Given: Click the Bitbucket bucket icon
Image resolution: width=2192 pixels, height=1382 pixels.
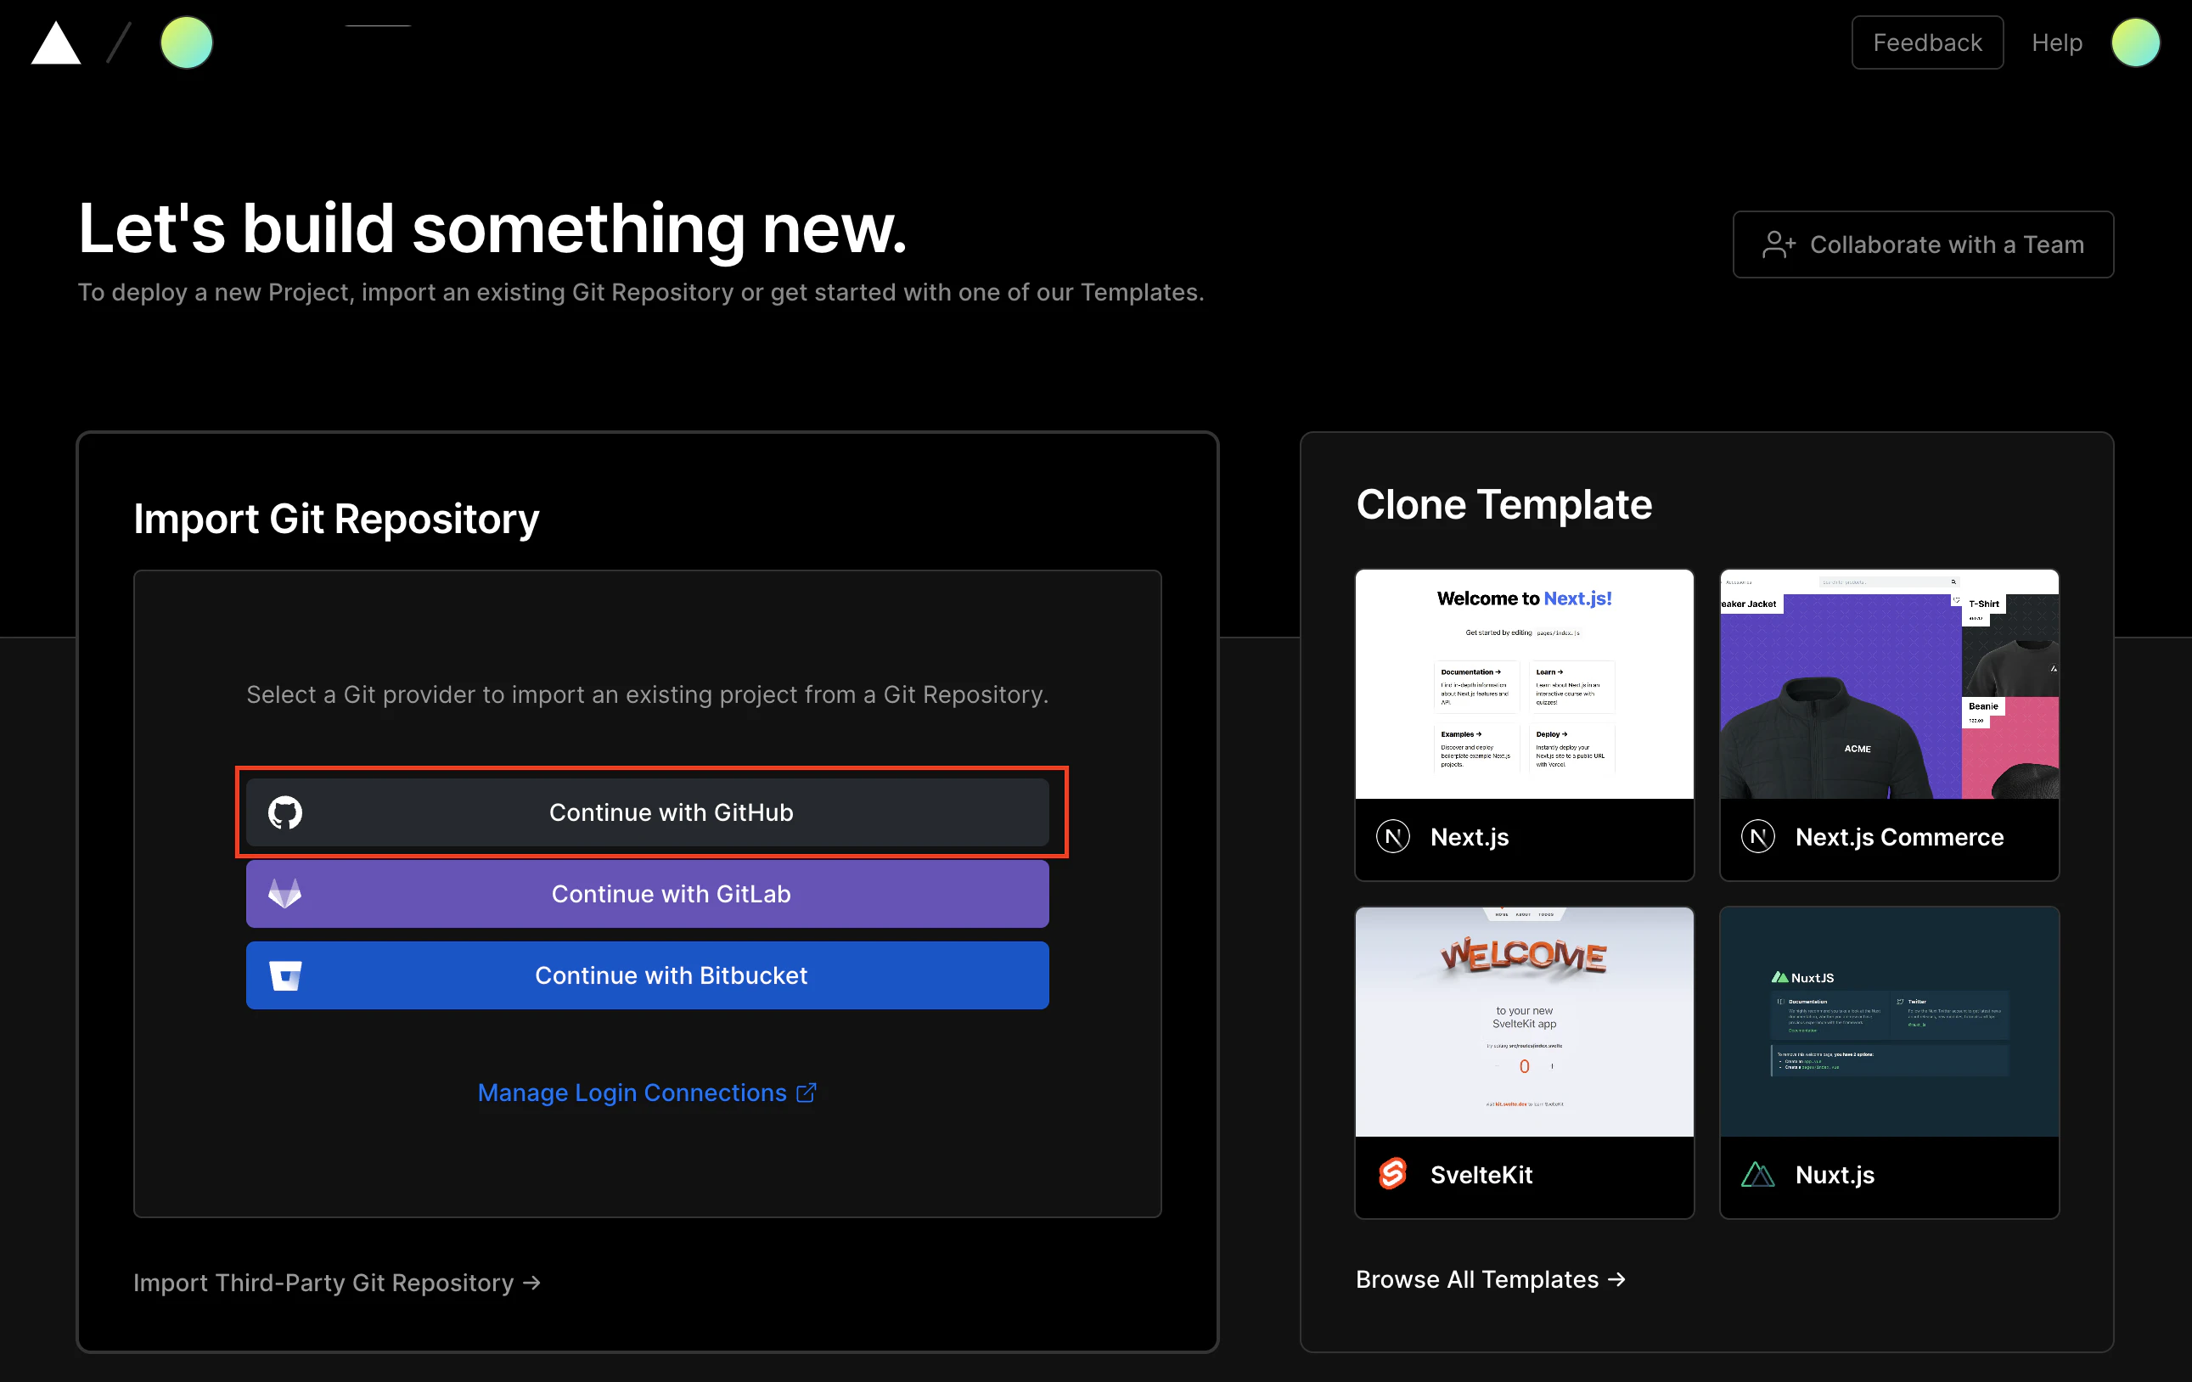Looking at the screenshot, I should click(285, 975).
